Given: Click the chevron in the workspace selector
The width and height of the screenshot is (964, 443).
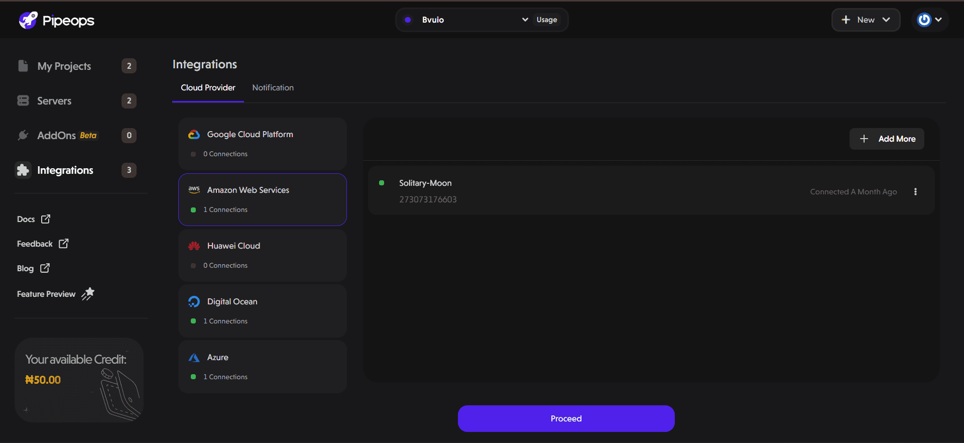Looking at the screenshot, I should tap(525, 20).
